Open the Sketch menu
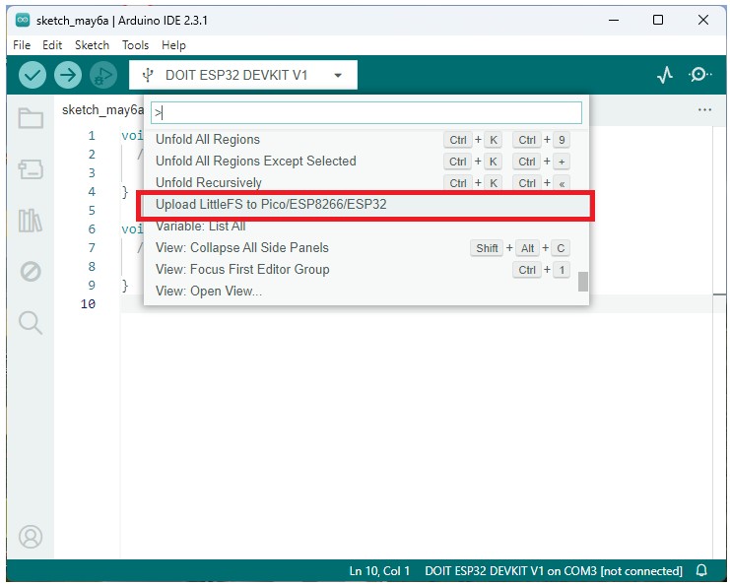The image size is (730, 585). click(92, 45)
